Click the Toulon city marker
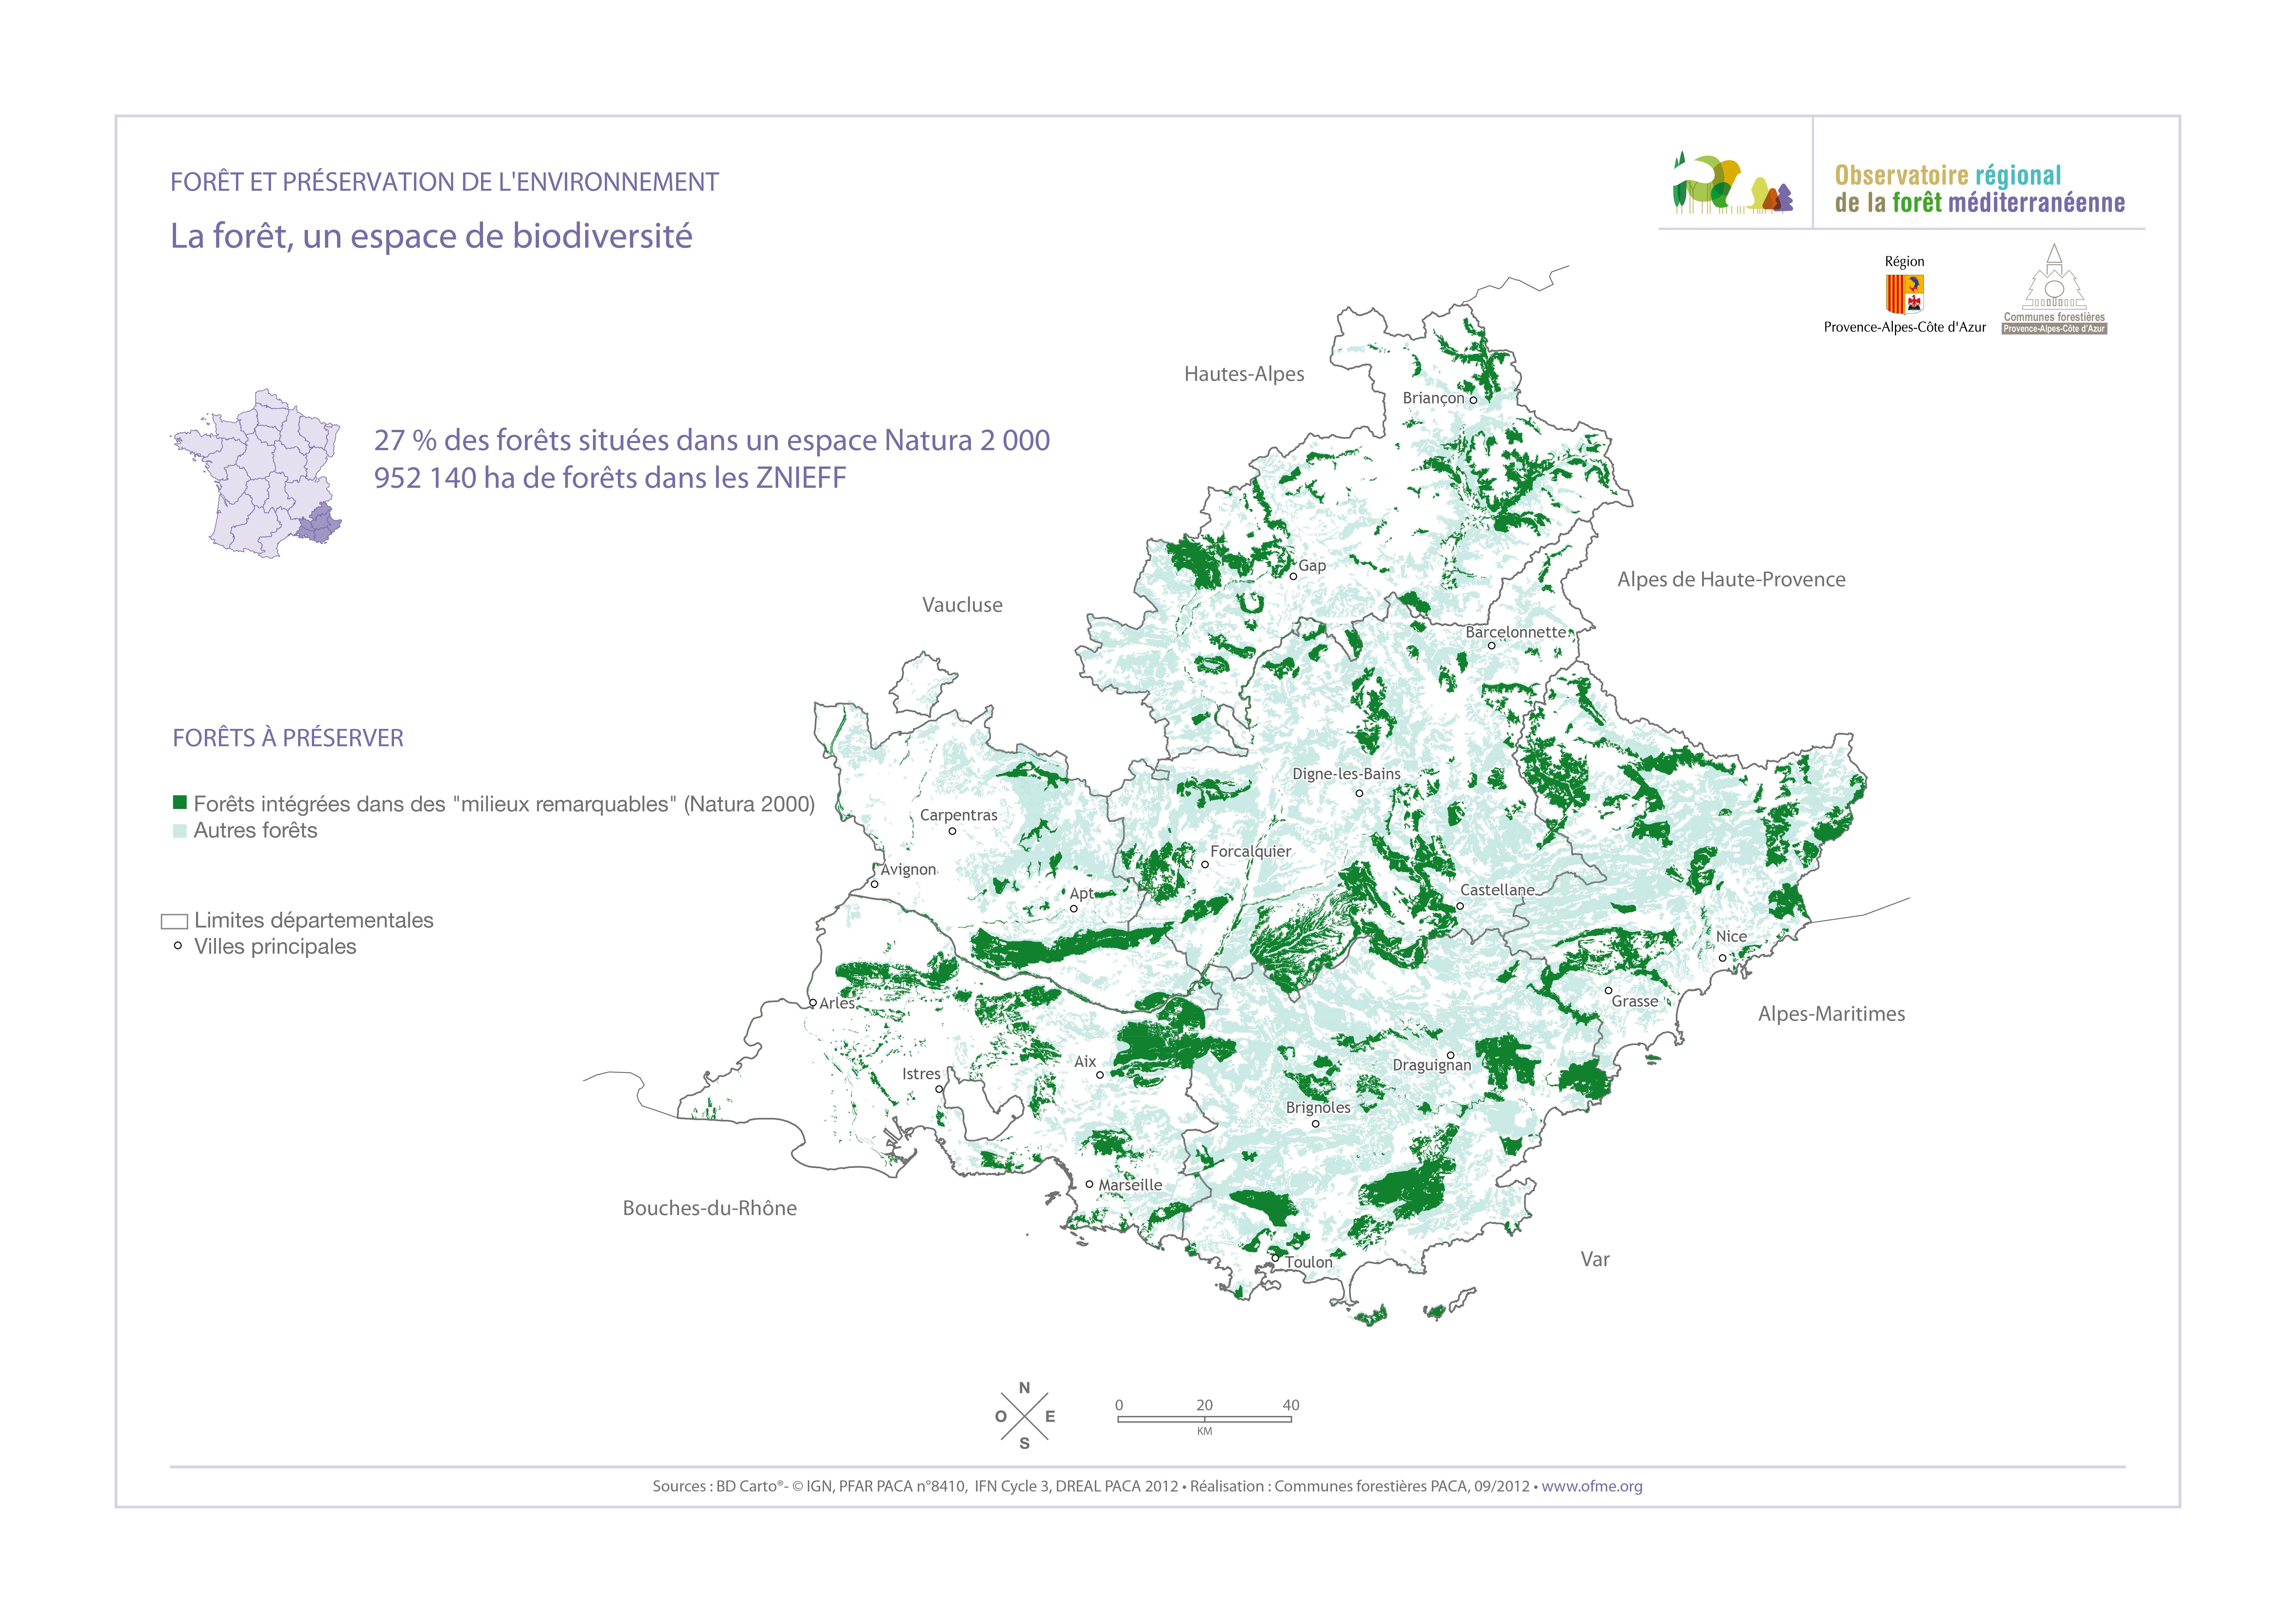This screenshot has height=1623, width=2296. [x=1275, y=1258]
